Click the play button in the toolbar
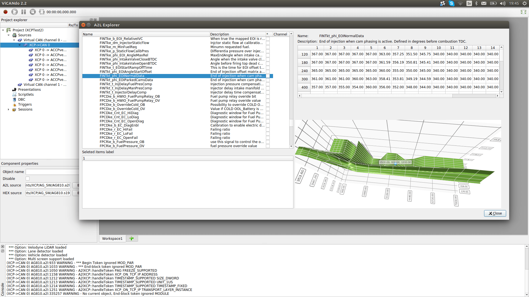The image size is (529, 297). tap(15, 12)
